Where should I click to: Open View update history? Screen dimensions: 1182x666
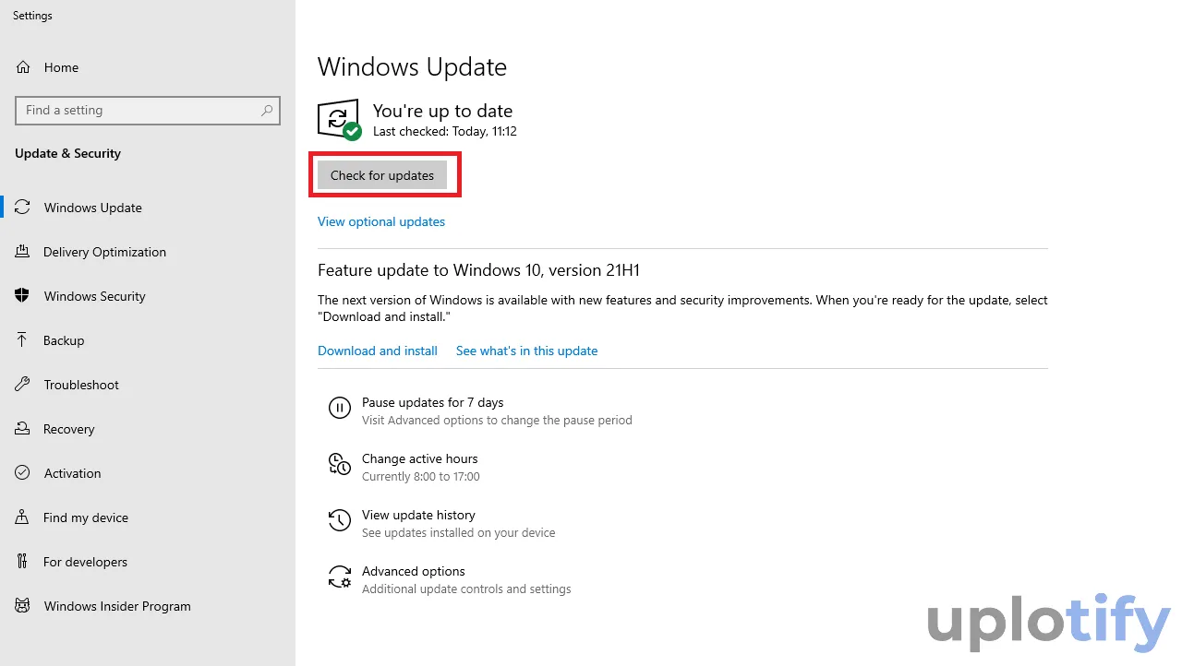[x=418, y=515]
